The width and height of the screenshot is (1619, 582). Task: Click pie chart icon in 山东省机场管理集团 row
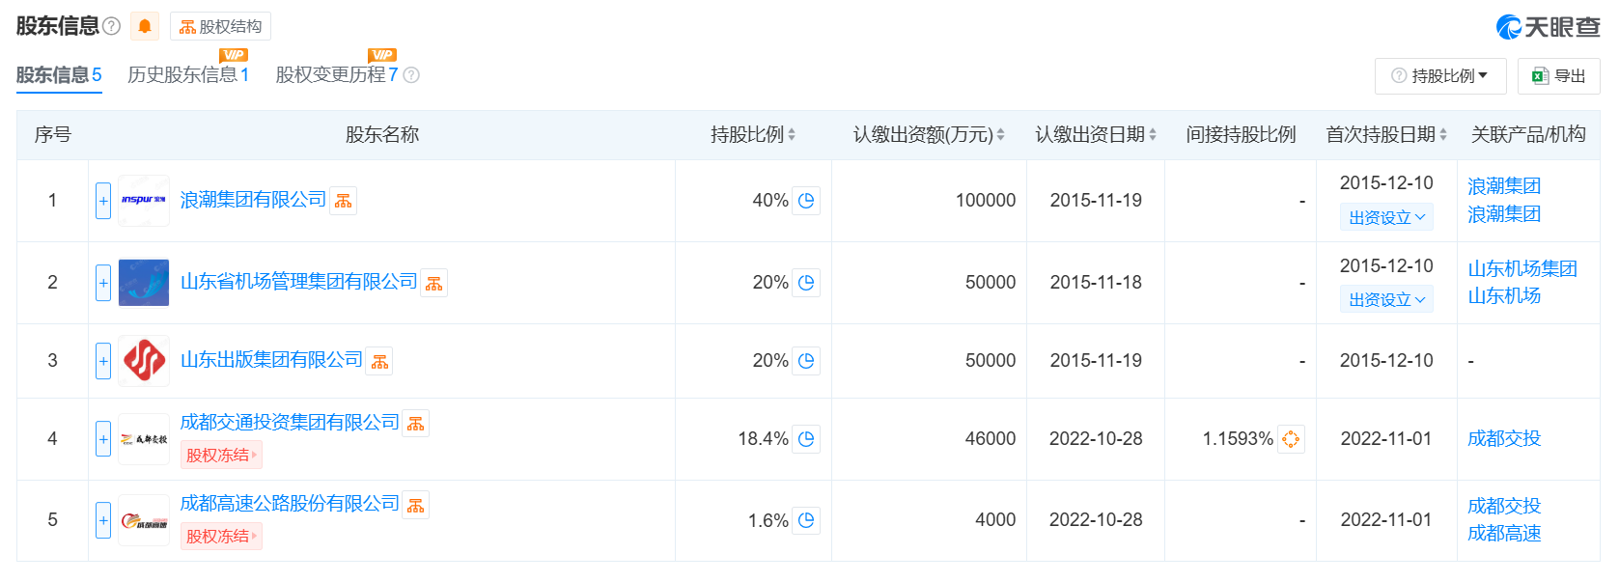[806, 283]
